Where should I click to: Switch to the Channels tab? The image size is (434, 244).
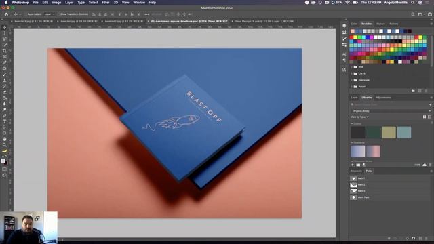point(356,171)
